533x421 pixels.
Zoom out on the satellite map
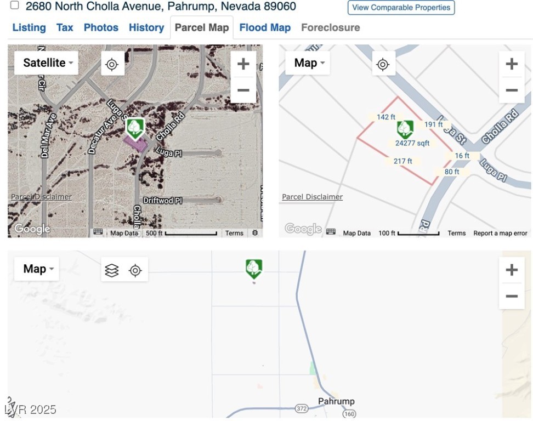[243, 90]
